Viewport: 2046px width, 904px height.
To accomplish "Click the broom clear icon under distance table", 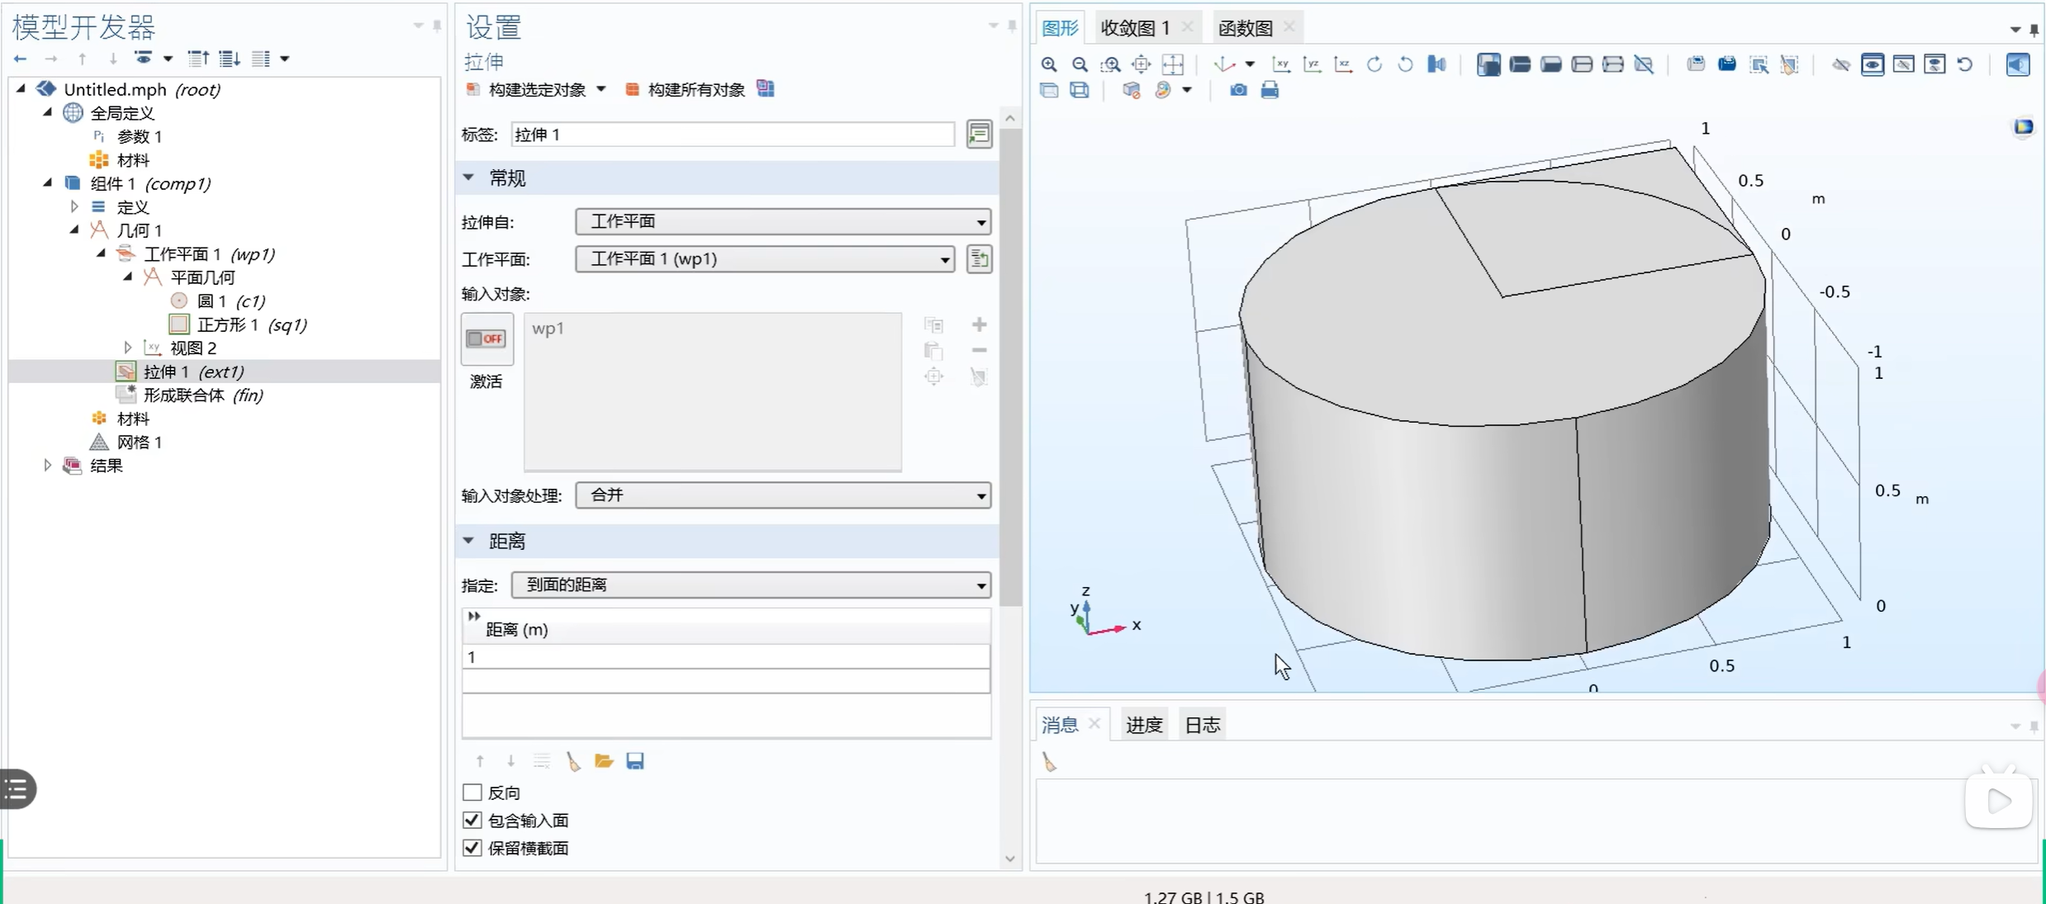I will click(573, 761).
